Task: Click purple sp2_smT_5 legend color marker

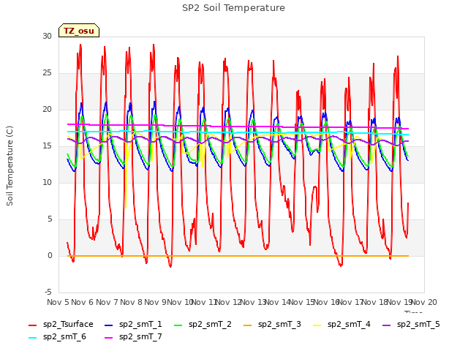Action: pos(387,325)
